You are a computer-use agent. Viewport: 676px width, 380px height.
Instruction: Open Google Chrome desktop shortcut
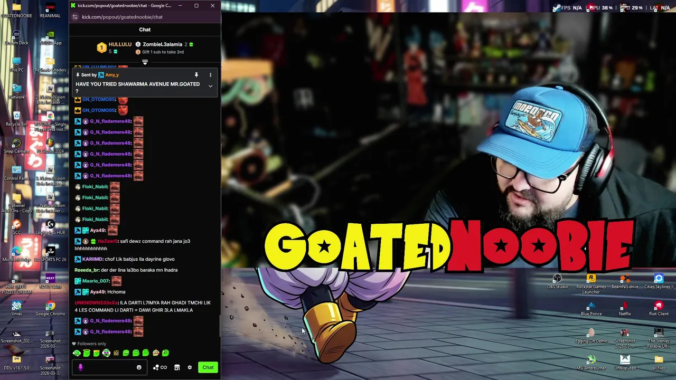pos(50,308)
